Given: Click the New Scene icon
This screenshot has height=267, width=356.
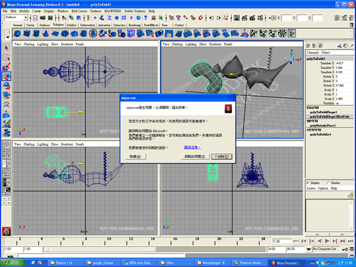Looking at the screenshot, I should click(x=35, y=18).
